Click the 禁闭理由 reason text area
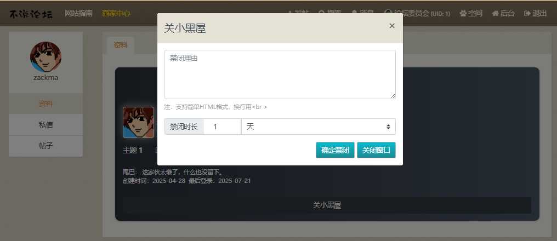Screen dimensions: 557x241 pos(280,74)
